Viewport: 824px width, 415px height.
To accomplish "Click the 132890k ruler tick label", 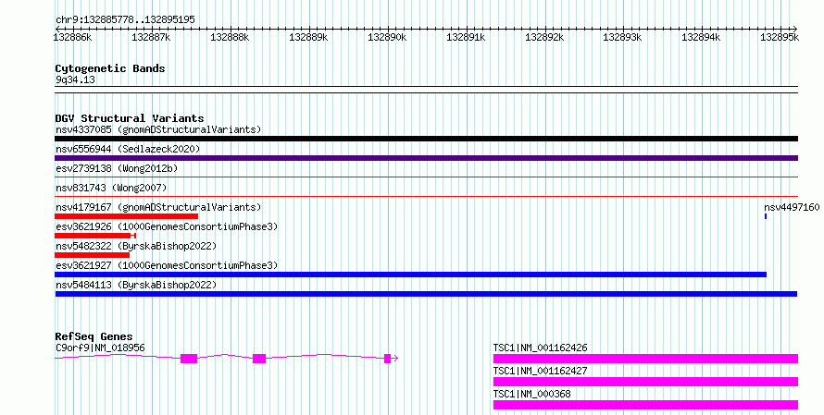I will [387, 37].
